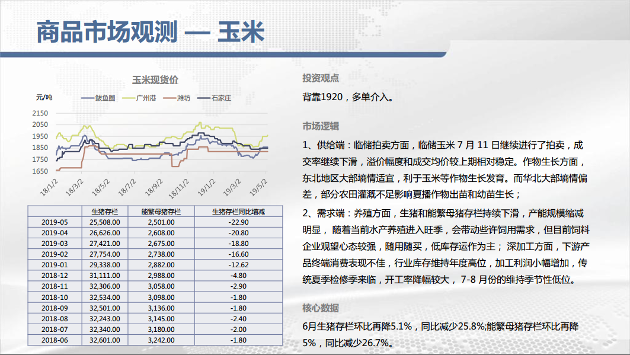Screen dimensions: 630x355
Task: Click the cell value 32,340.00
Action: coord(105,330)
